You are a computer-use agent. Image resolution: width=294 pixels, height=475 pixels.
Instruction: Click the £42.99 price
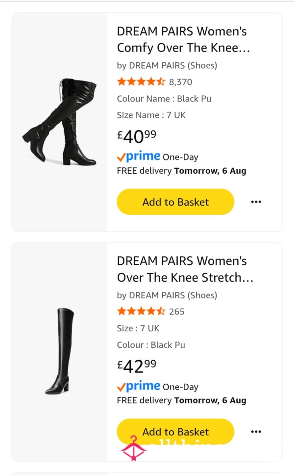pos(136,366)
